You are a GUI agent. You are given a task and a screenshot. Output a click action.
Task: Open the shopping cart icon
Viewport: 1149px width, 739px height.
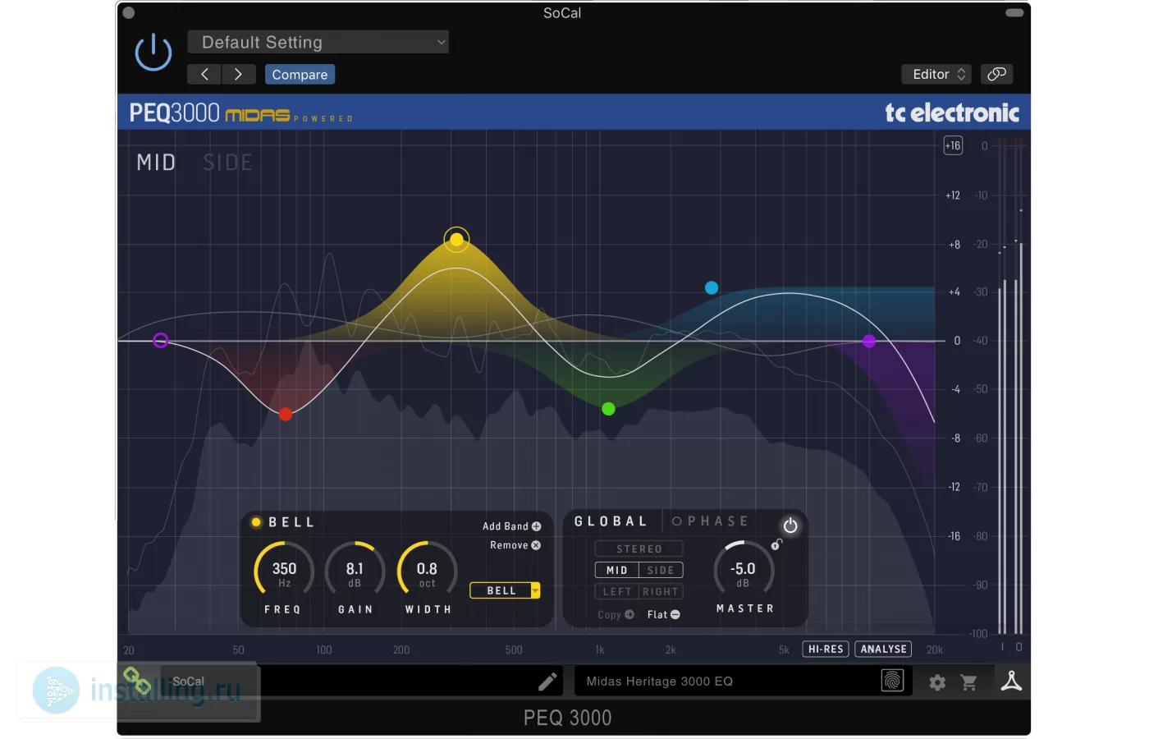[x=968, y=682]
